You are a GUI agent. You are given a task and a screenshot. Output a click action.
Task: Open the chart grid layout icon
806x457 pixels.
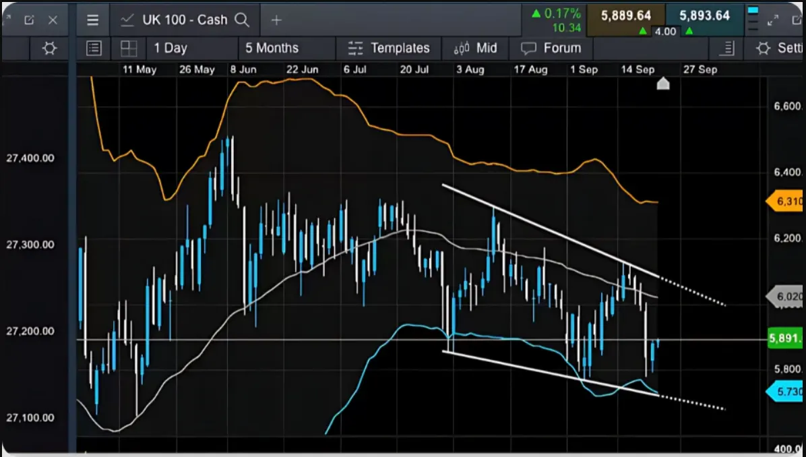pos(129,49)
